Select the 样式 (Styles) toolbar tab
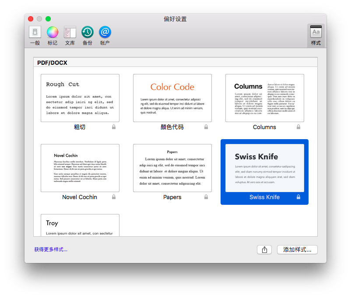The image size is (351, 298). tap(316, 35)
